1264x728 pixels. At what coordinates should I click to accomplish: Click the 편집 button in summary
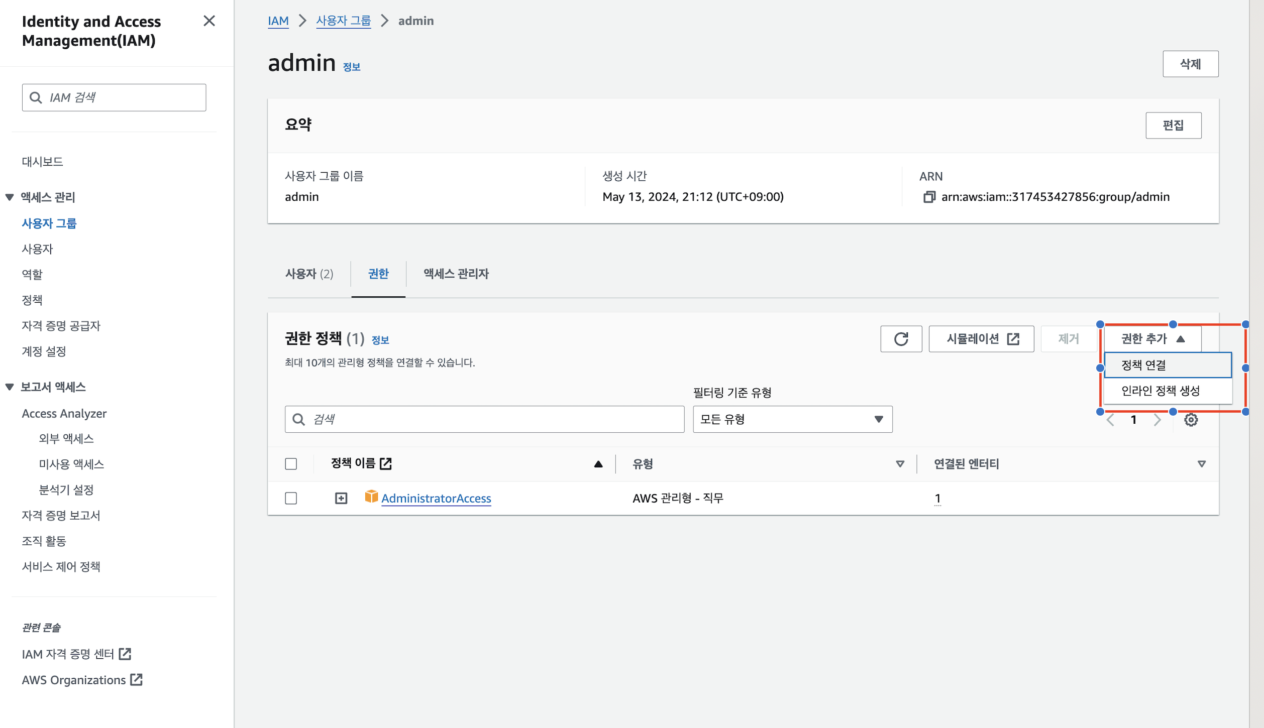(1173, 125)
